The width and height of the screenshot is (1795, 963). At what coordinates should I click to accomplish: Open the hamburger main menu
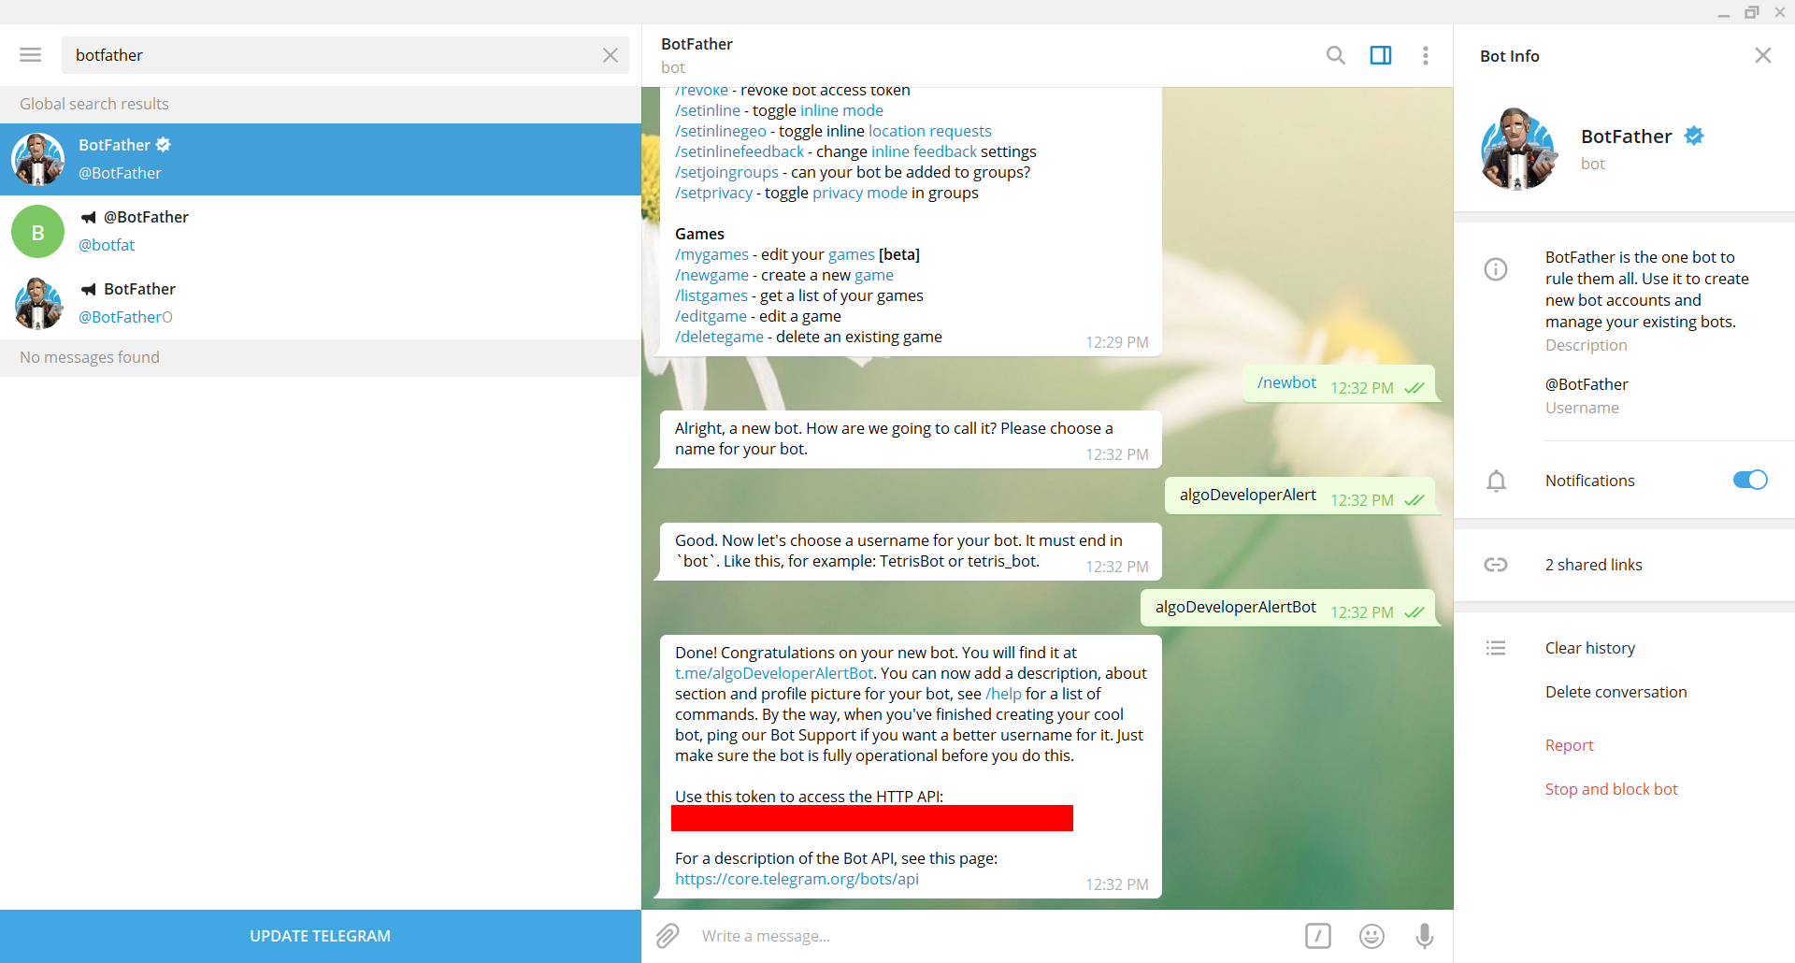point(31,55)
